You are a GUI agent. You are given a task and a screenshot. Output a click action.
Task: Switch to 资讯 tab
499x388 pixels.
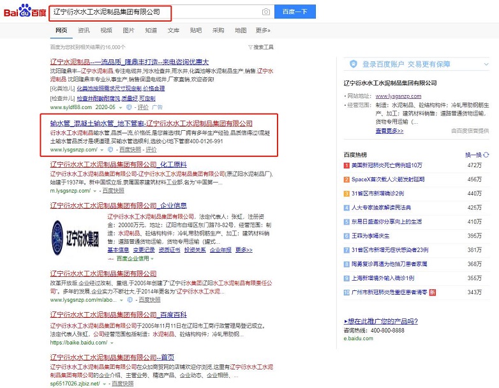tap(84, 30)
